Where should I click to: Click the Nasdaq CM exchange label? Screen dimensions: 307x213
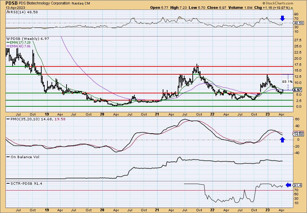click(80, 3)
